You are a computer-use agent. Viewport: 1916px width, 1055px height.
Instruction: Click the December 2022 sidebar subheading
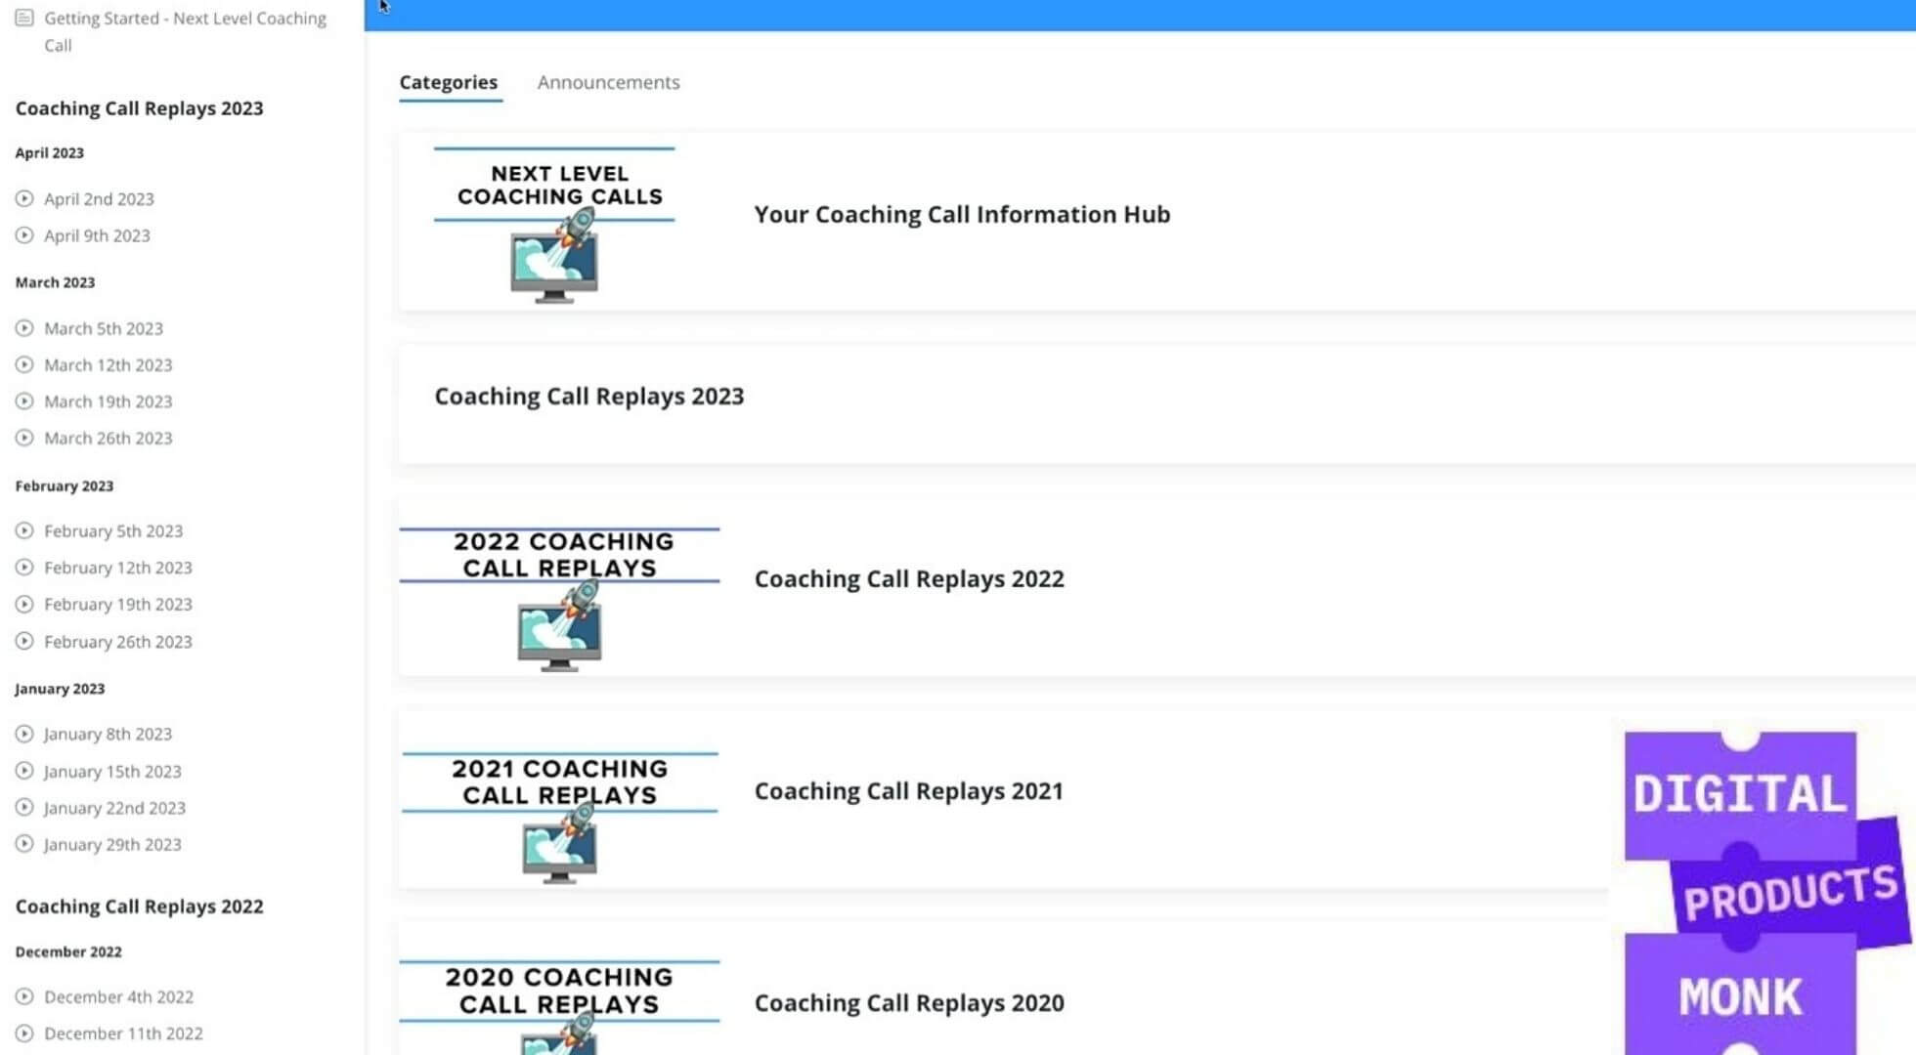68,951
